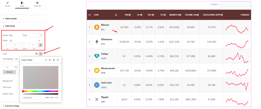The width and height of the screenshot is (261, 109).
Task: Sort table by COIN column
Action: pyautogui.click(x=105, y=15)
